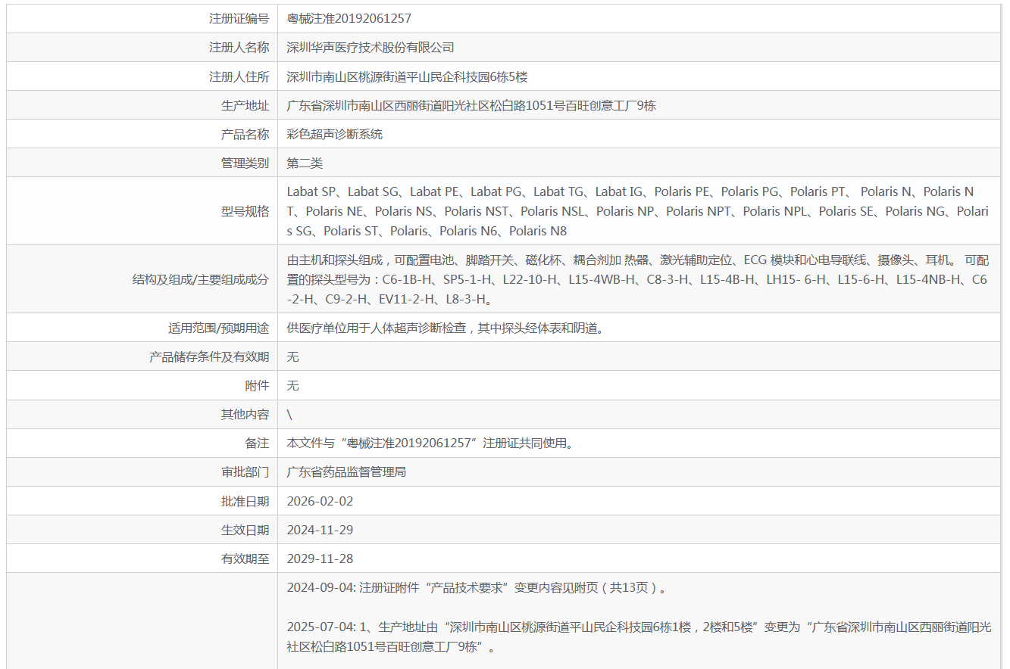Click the 有效期至 label
The height and width of the screenshot is (669, 1010).
(245, 559)
